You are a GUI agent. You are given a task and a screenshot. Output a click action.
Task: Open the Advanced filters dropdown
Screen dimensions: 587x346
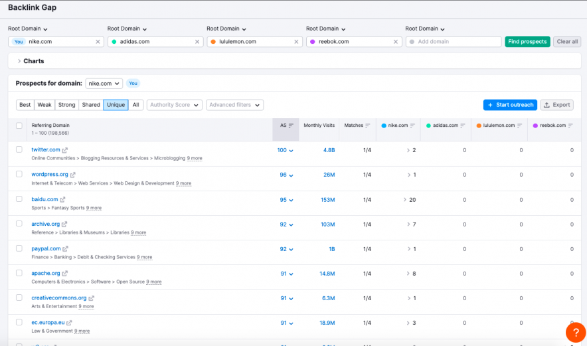click(x=234, y=105)
